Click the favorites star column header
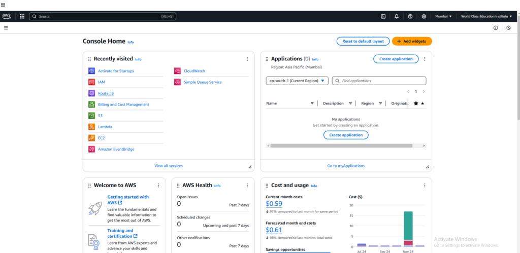The image size is (520, 253). tap(416, 103)
